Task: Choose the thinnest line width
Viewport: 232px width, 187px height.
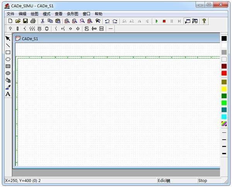Action: 224,133
